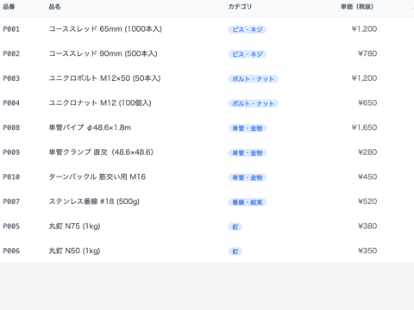Click 釘 badge in P006 row
The height and width of the screenshot is (310, 414).
pyautogui.click(x=235, y=251)
